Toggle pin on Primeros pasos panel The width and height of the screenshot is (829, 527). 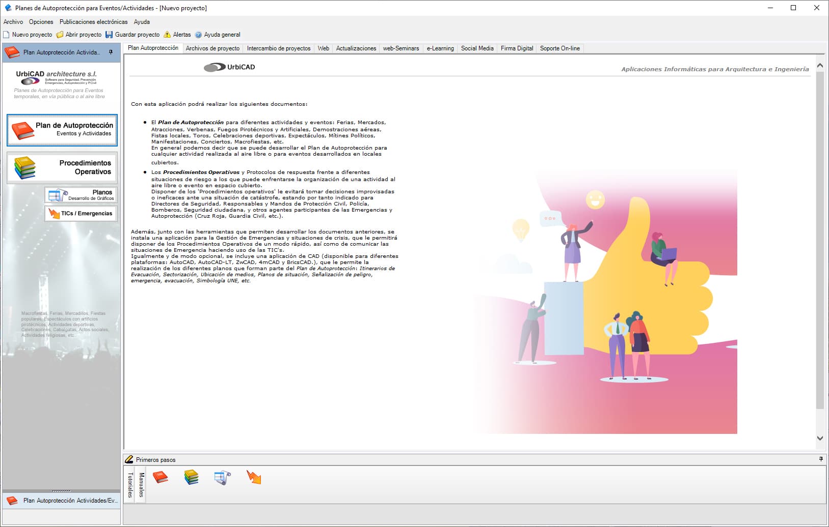(821, 459)
